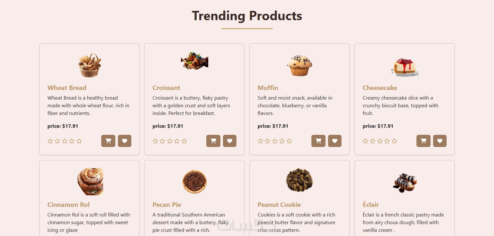Open the Éclair product heading

[371, 205]
